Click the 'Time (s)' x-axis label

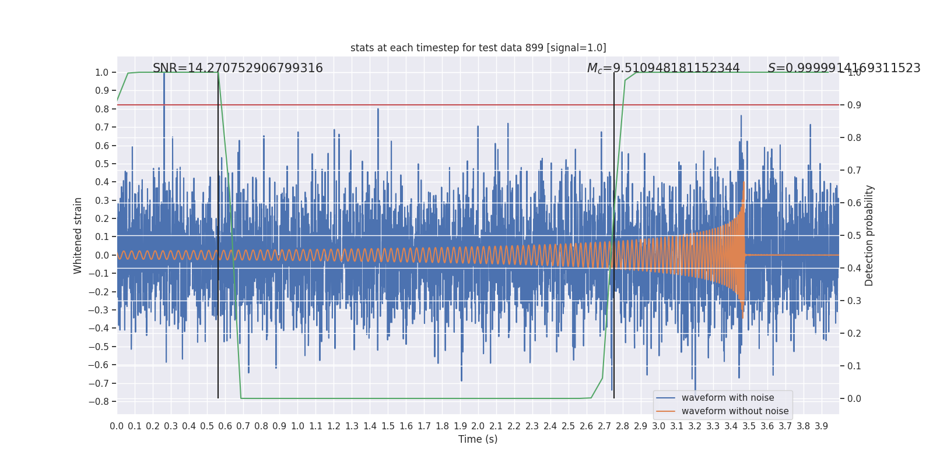pos(478,439)
